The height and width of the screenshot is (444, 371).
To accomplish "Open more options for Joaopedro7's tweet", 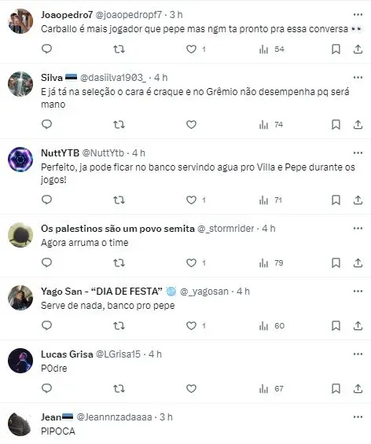I will [x=358, y=14].
